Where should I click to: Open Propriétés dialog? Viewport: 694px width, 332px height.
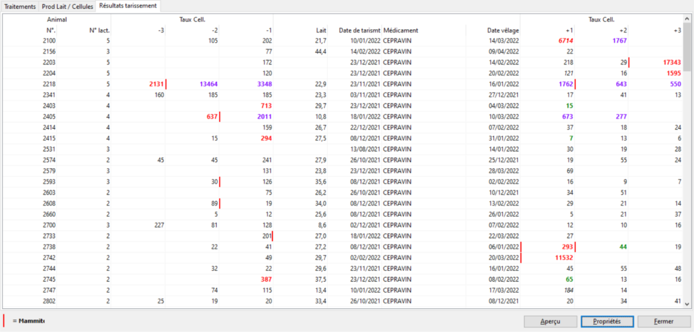click(607, 320)
